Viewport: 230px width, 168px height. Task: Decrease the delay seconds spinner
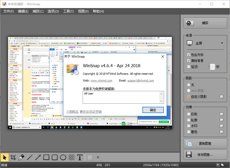[x=213, y=68]
